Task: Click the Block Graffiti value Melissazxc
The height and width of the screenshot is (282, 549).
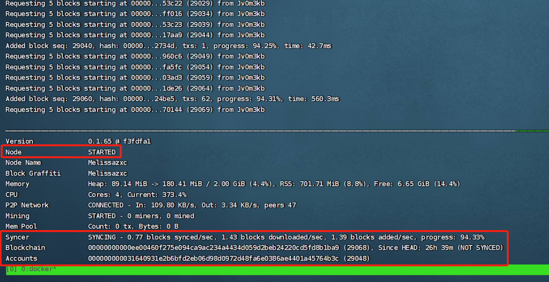Action: tap(107, 173)
